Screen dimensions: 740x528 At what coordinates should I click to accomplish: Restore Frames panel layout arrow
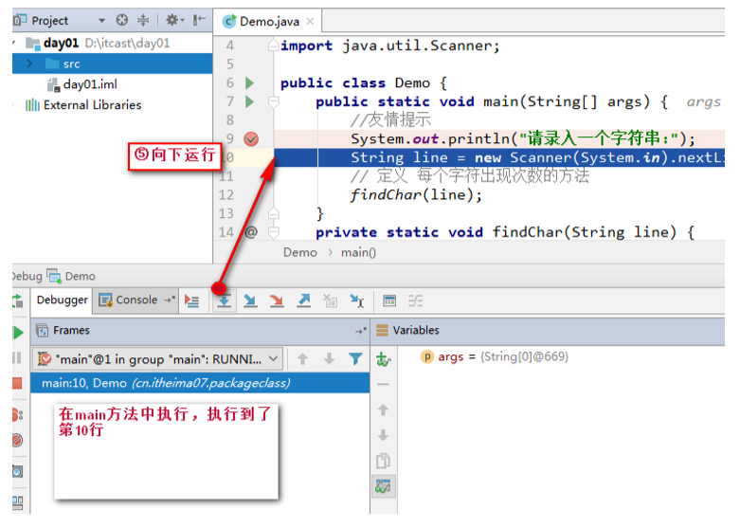click(361, 331)
